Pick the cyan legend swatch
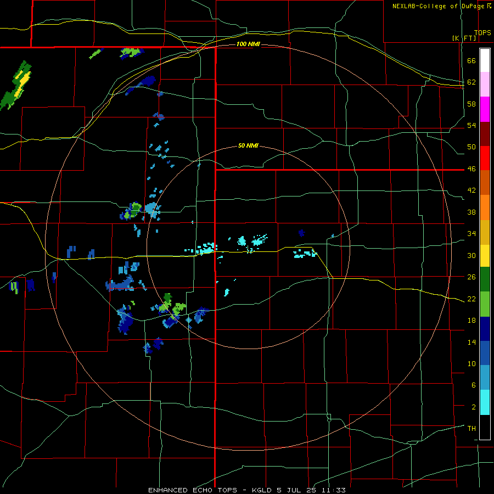This screenshot has width=494, height=494. click(x=485, y=402)
